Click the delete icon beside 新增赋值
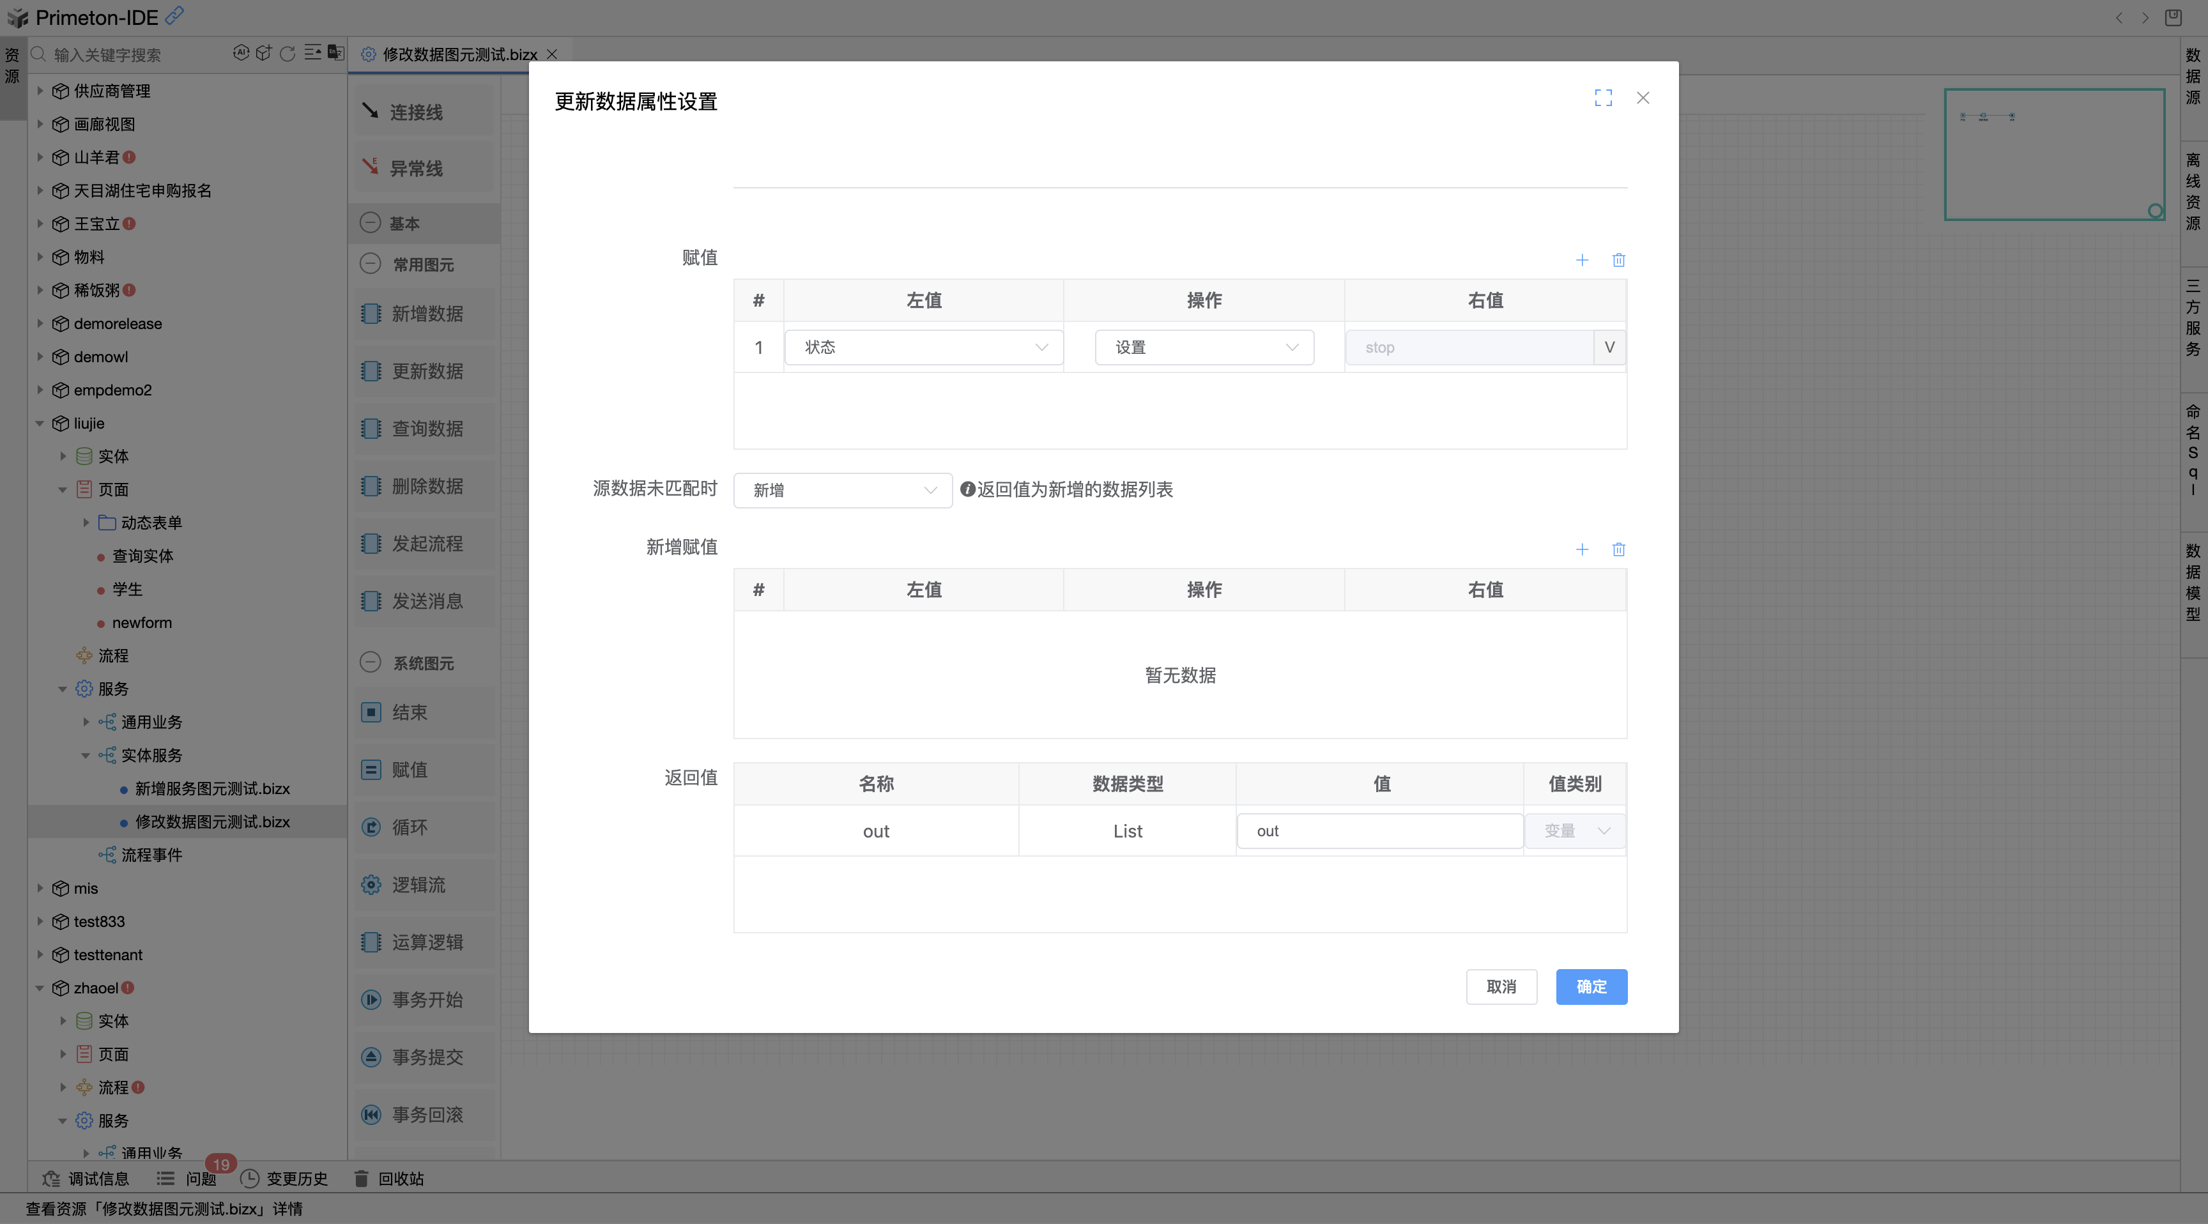 (x=1618, y=549)
